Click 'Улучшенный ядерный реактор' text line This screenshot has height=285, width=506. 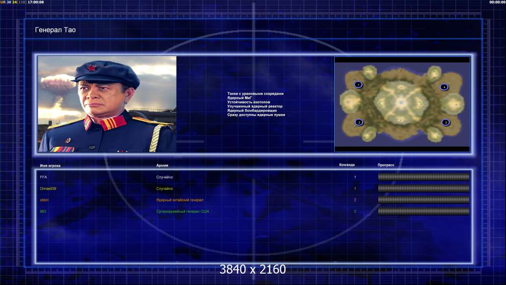click(254, 106)
